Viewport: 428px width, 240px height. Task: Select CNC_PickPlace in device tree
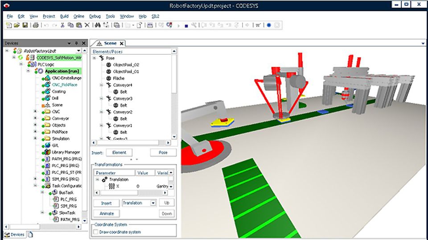(64, 85)
